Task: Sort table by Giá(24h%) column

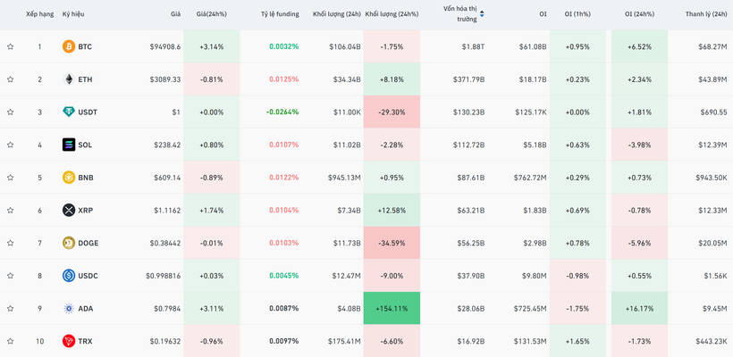Action: point(211,14)
